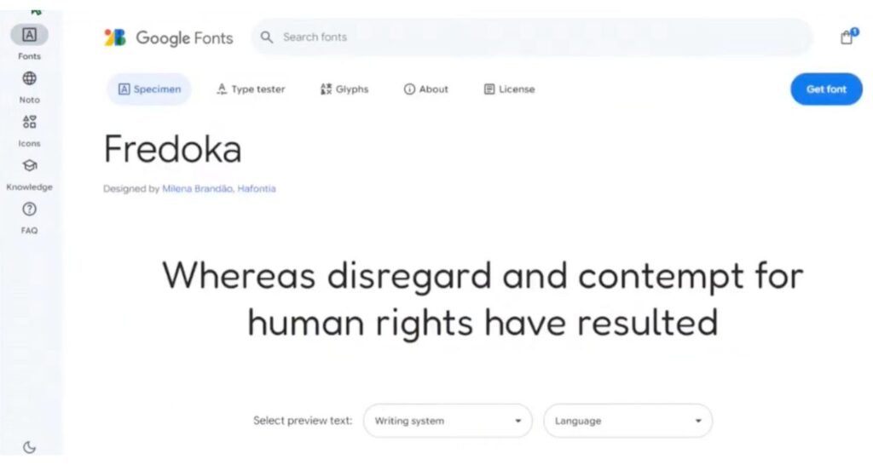The height and width of the screenshot is (465, 873).
Task: Toggle dark mode with the moon icon
Action: click(30, 447)
